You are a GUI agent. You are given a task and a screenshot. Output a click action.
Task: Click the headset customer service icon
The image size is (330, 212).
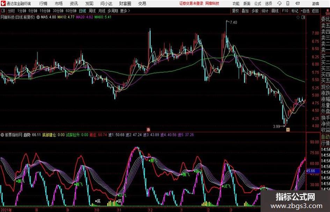pyautogui.click(x=279, y=3)
